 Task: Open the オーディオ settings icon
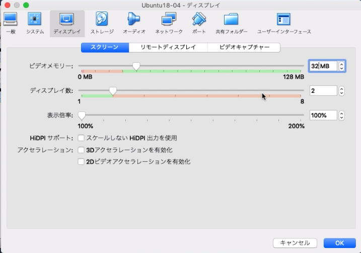(x=134, y=23)
